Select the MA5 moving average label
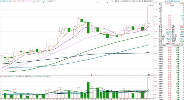Viewport: 184px width, 100px height. click(14, 1)
